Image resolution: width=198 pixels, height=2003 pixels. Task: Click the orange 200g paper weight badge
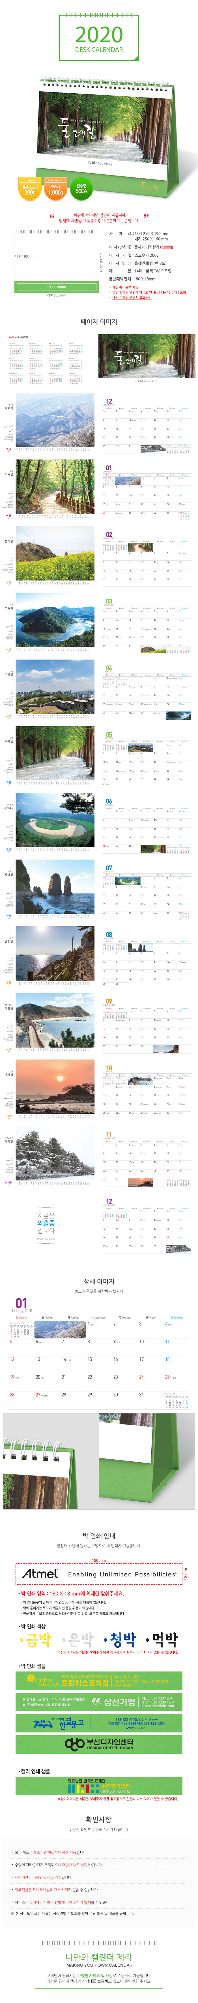[x=29, y=188]
